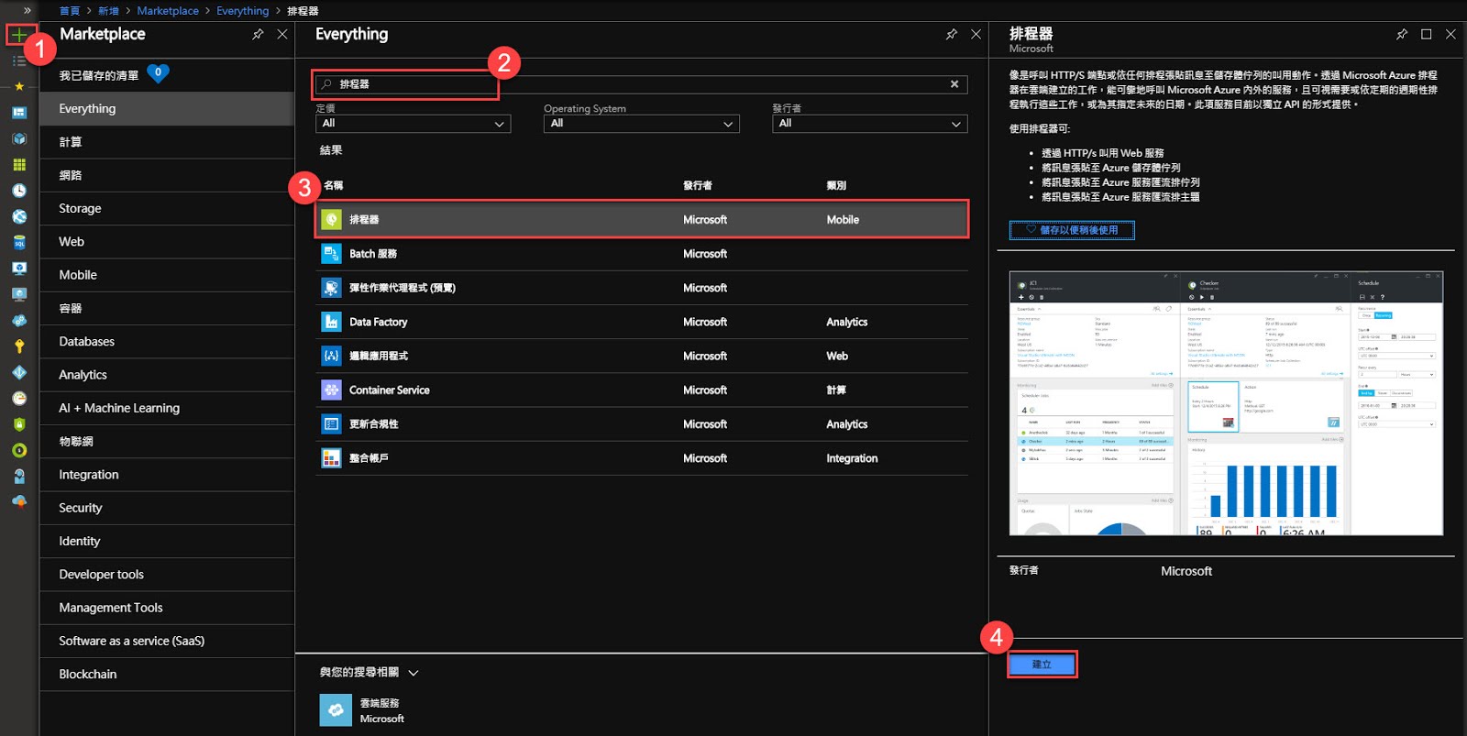The height and width of the screenshot is (736, 1467).
Task: Open Resource groups cube icon in sidebar
Action: [18, 138]
